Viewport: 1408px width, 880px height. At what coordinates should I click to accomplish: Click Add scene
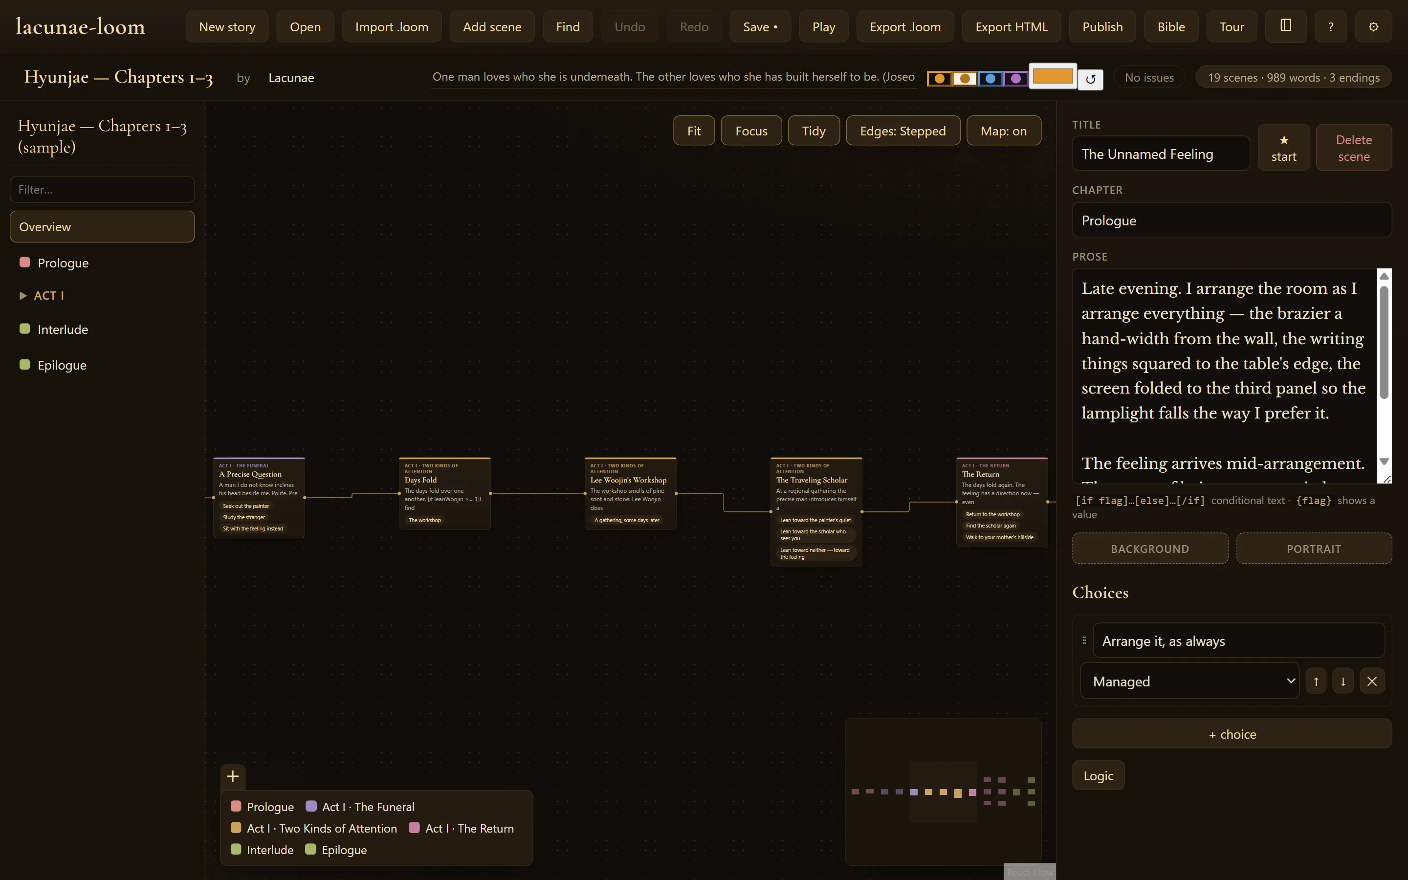tap(492, 26)
